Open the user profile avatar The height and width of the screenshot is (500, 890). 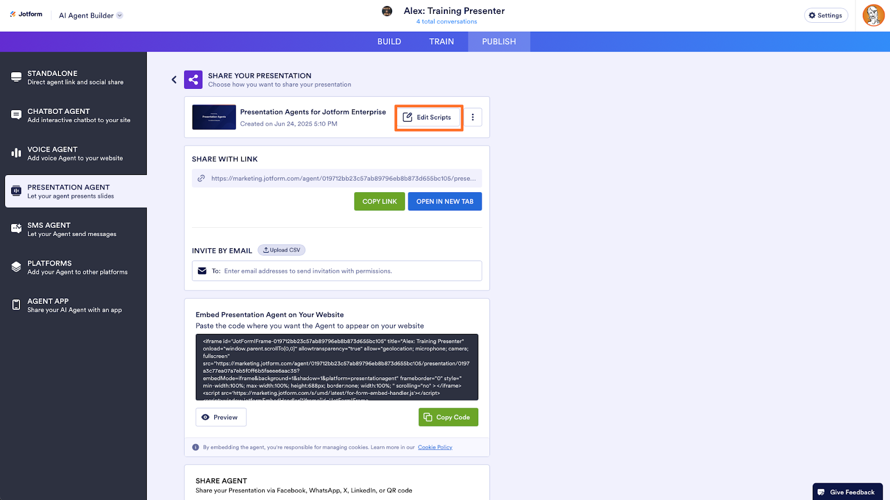873,16
